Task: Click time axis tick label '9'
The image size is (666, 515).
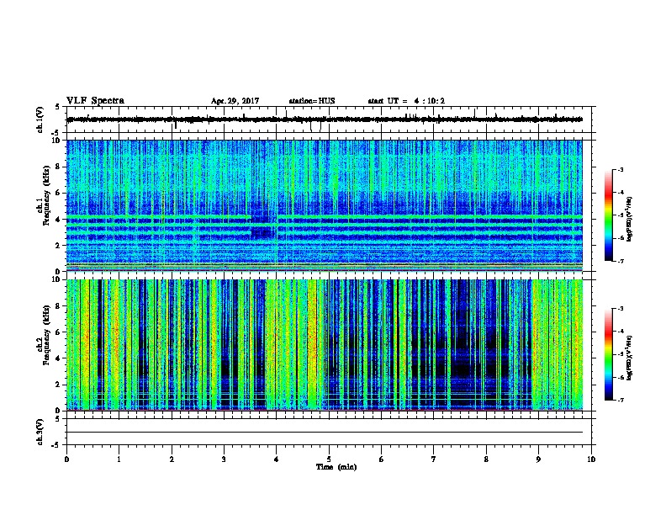Action: click(x=538, y=459)
